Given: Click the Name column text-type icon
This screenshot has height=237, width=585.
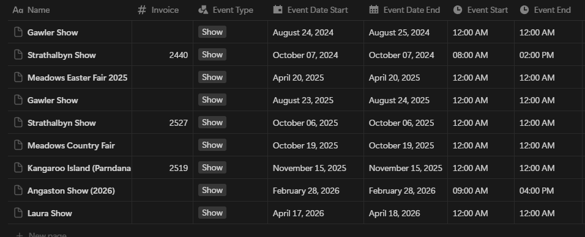Looking at the screenshot, I should coord(18,10).
